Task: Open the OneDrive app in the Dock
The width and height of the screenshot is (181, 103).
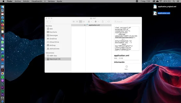Action: pos(2,63)
